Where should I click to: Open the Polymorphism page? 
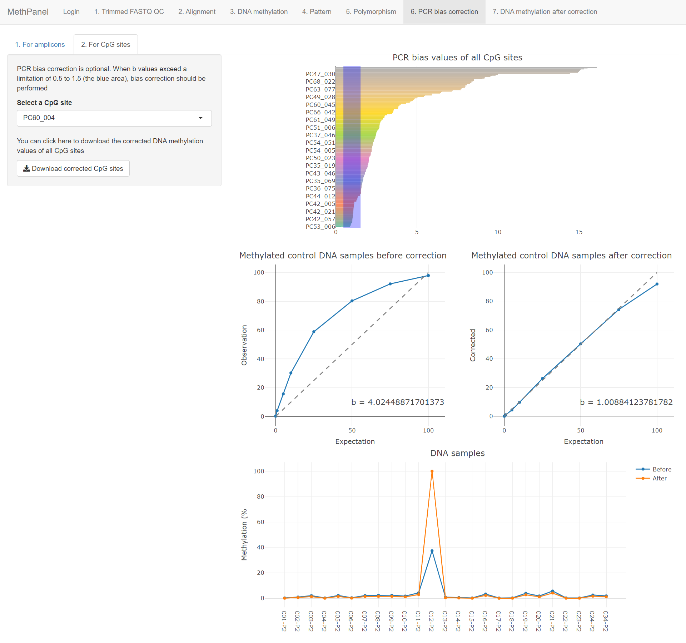[x=371, y=12]
